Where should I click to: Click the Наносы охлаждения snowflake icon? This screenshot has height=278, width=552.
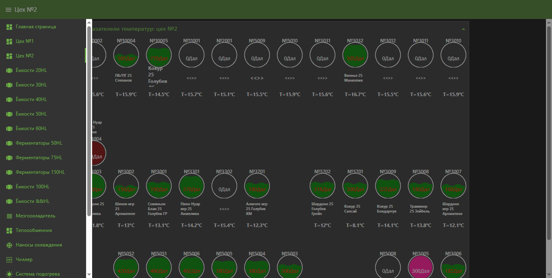pyautogui.click(x=9, y=245)
